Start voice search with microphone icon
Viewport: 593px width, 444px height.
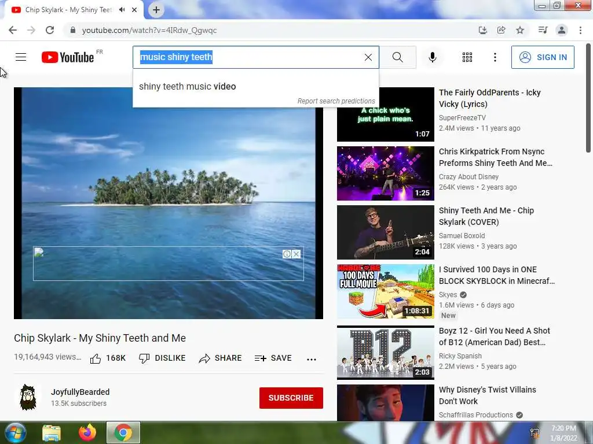tap(433, 57)
